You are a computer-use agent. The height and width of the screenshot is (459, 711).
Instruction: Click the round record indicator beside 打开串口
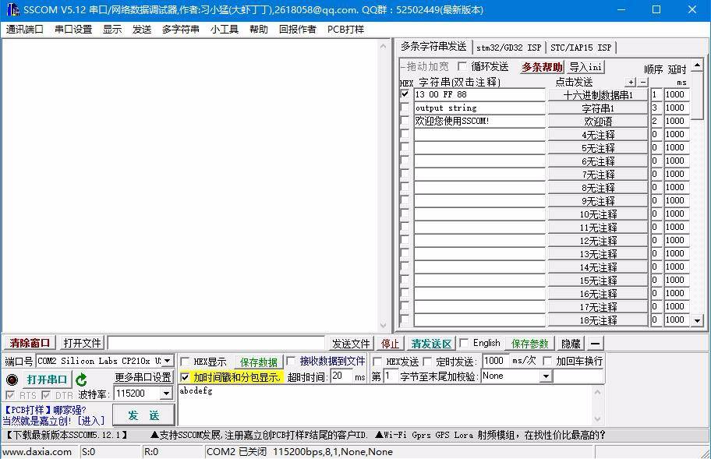click(x=12, y=380)
